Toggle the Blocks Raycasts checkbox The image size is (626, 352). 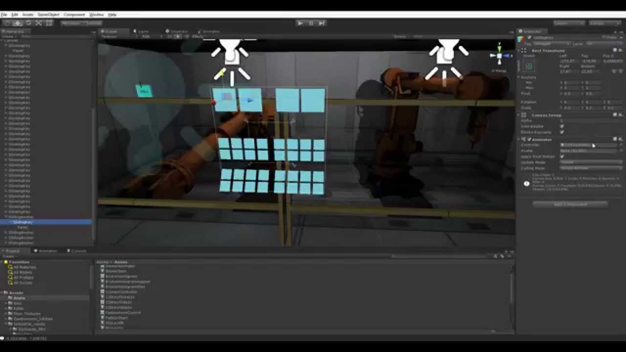tap(561, 132)
